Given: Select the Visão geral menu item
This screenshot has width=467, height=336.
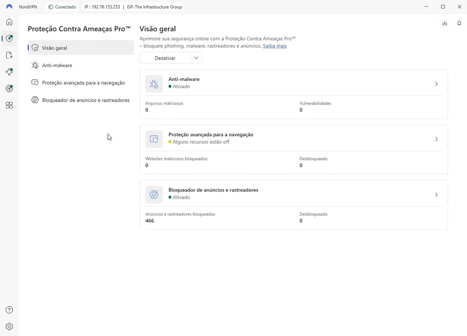Looking at the screenshot, I should pos(81,47).
